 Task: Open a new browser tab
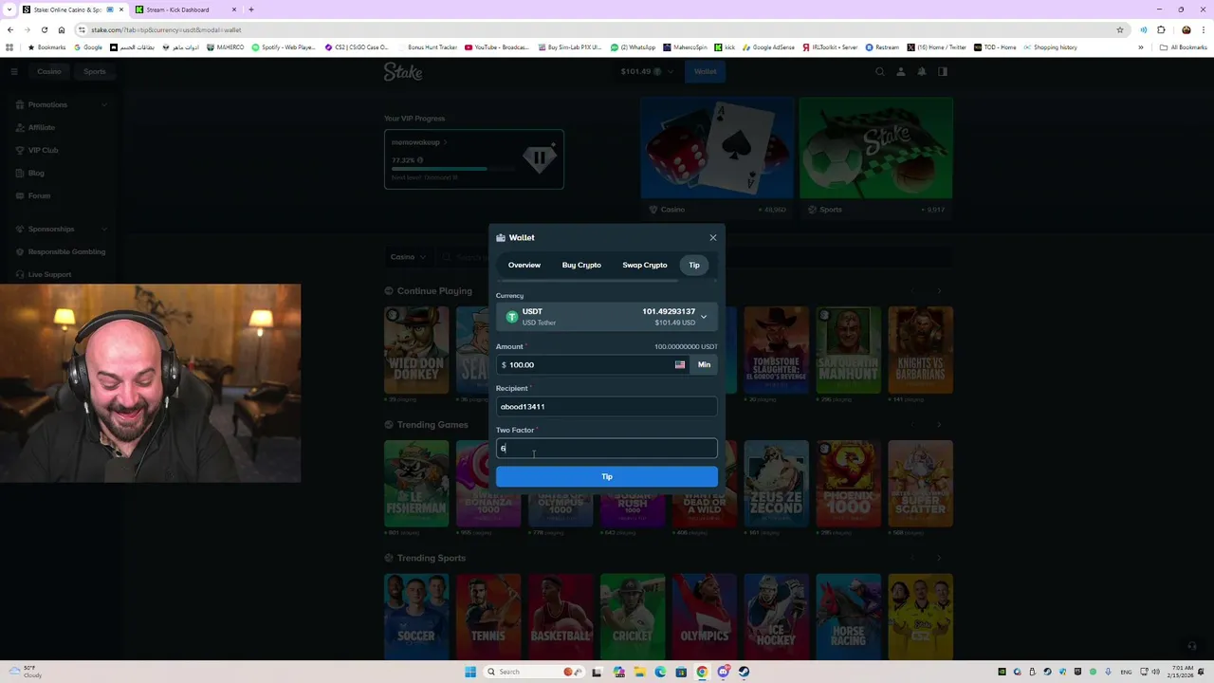coord(251,9)
